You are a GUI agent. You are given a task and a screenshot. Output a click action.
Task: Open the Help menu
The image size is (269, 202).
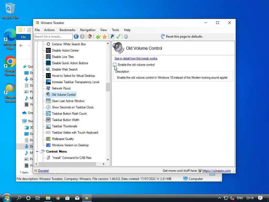pos(127,30)
